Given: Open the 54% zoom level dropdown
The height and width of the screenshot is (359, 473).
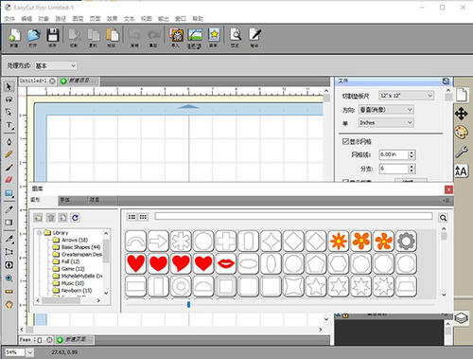Looking at the screenshot, I should pyautogui.click(x=29, y=352).
